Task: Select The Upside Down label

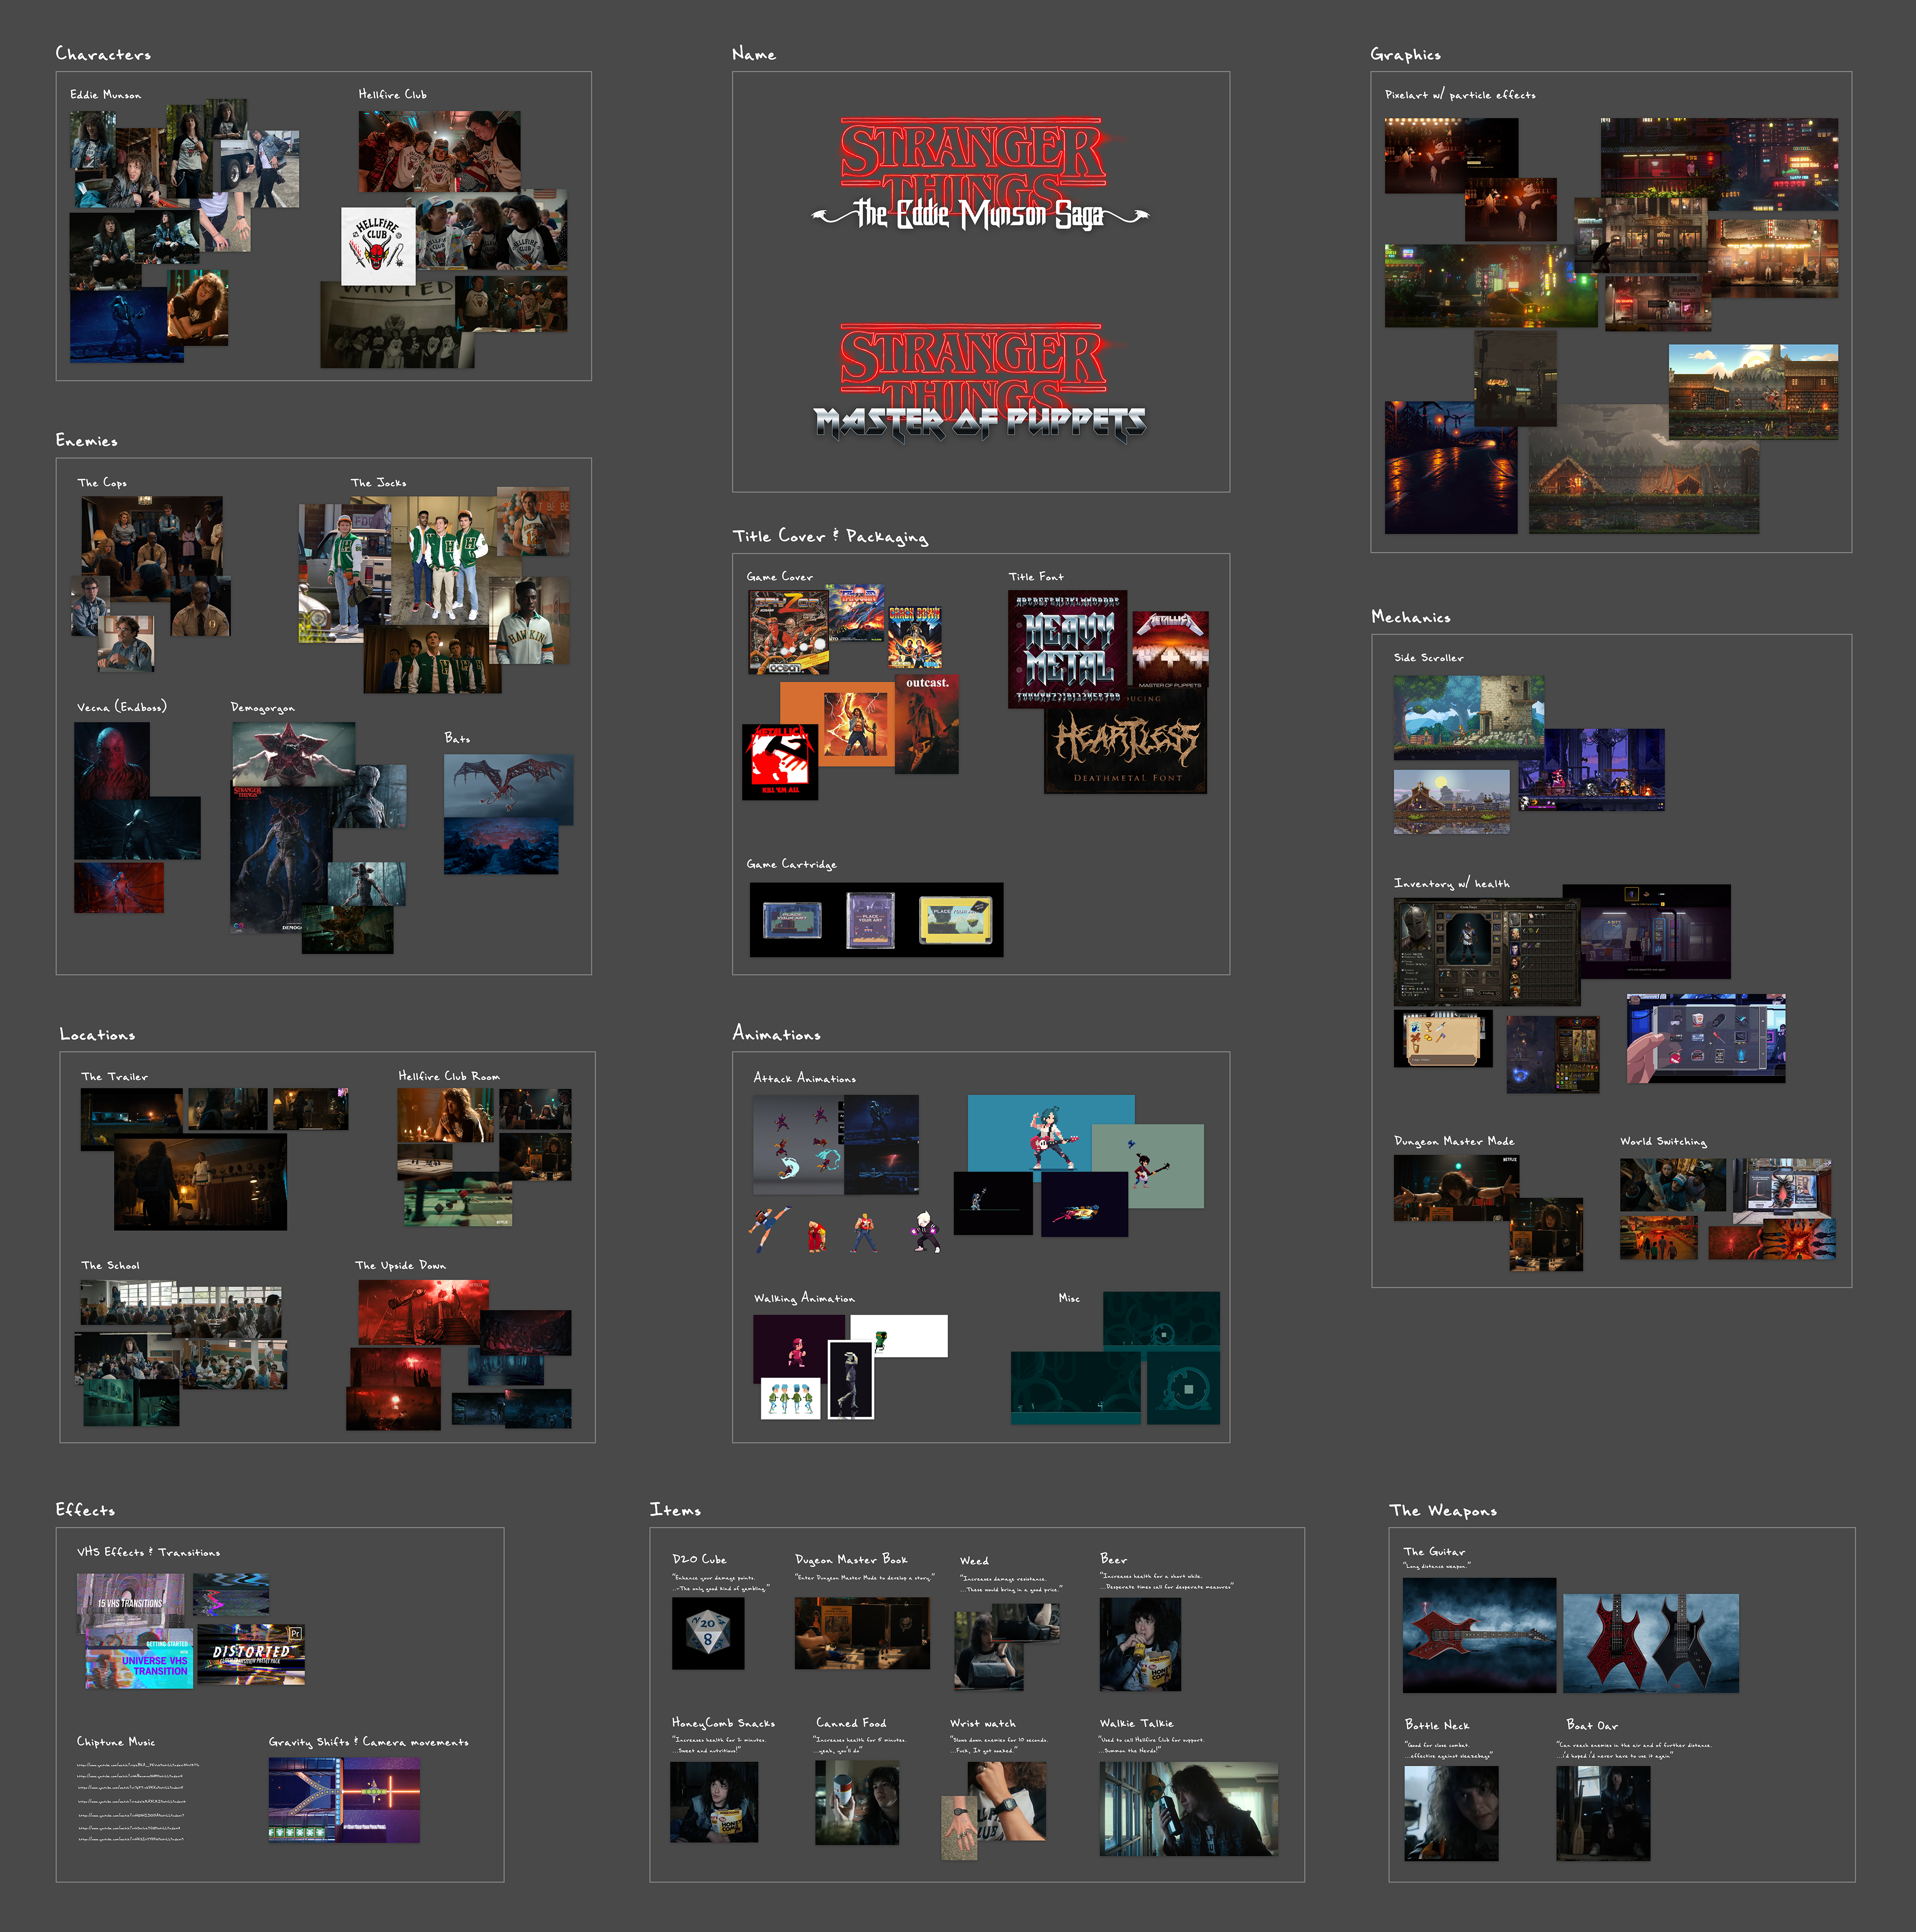Action: pos(400,1266)
